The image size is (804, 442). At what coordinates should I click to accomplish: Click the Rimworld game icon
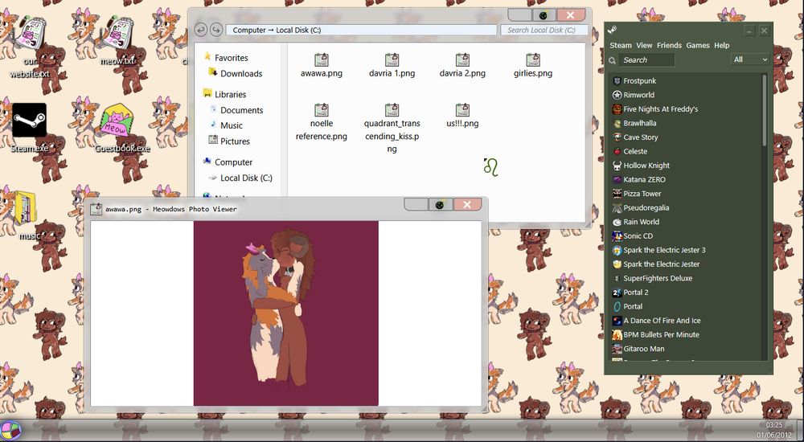click(x=617, y=95)
